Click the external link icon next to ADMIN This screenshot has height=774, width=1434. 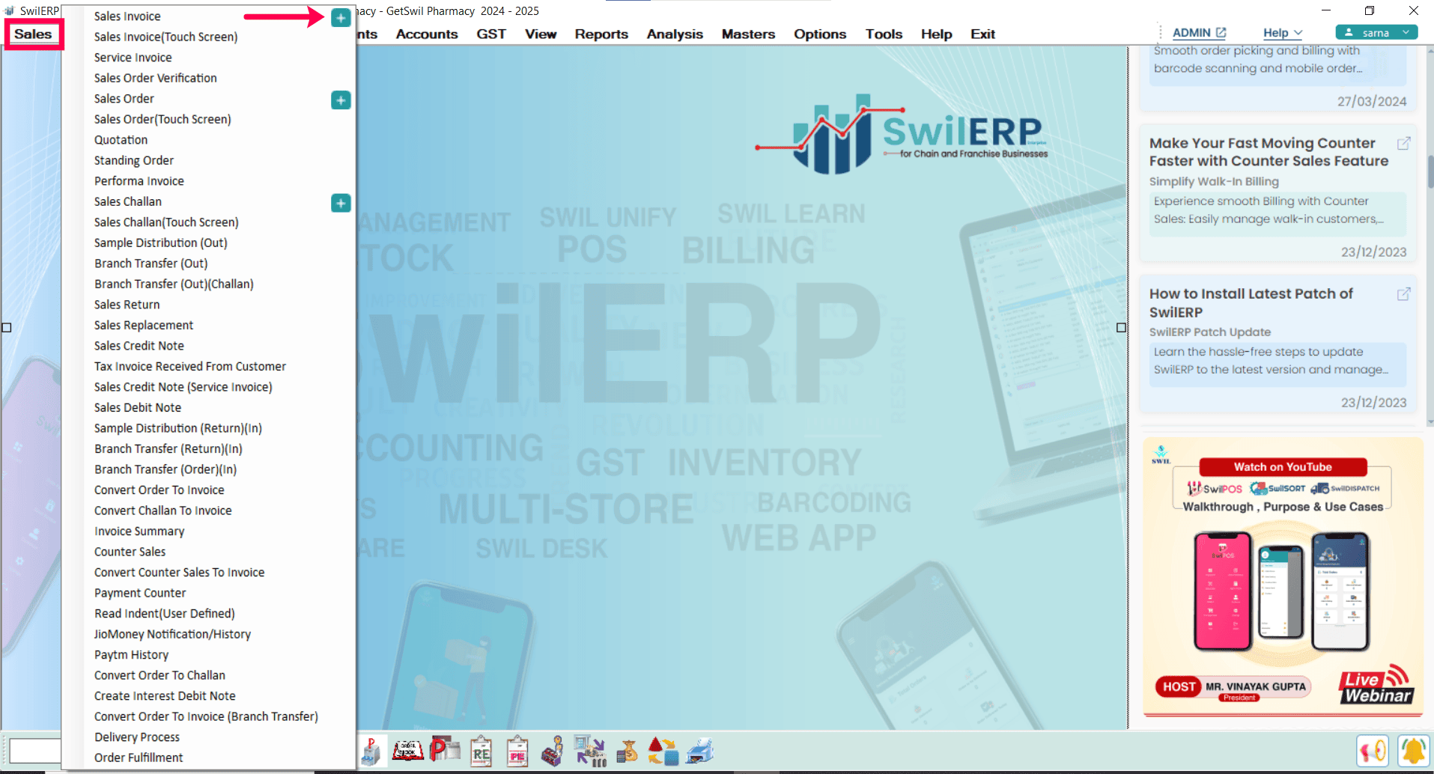tap(1221, 33)
